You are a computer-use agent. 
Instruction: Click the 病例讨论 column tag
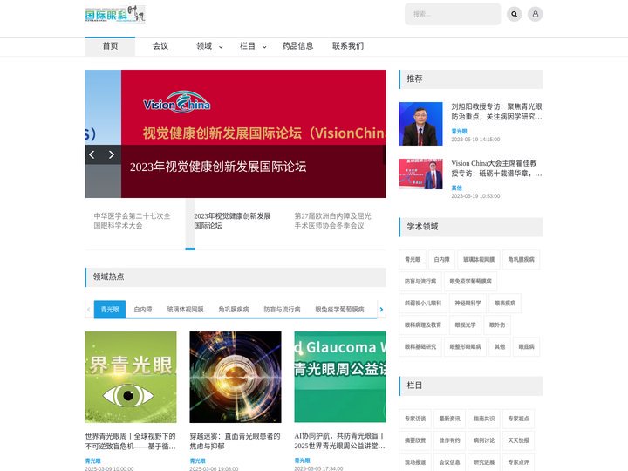[484, 440]
